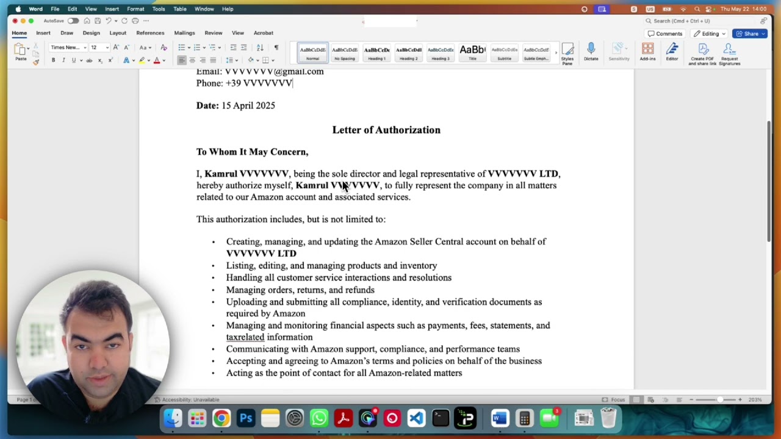Apply italic formatting with I button

pos(63,60)
